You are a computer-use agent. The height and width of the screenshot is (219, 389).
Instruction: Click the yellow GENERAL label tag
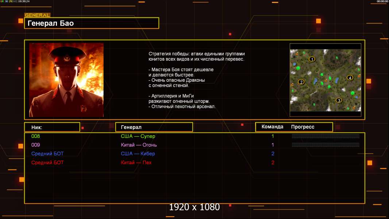(37, 15)
